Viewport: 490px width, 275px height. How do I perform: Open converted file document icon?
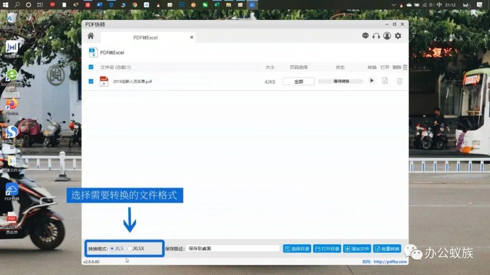click(x=385, y=81)
